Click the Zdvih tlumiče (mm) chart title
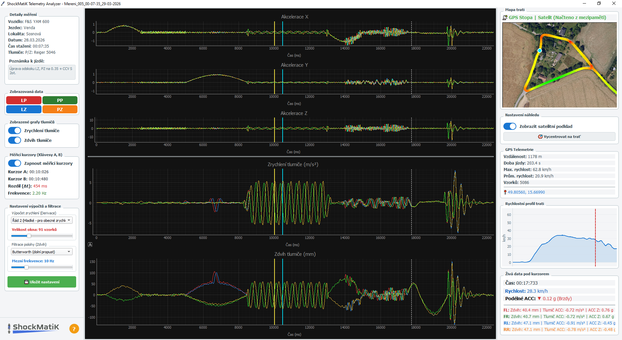This screenshot has height=340, width=622. click(x=295, y=254)
